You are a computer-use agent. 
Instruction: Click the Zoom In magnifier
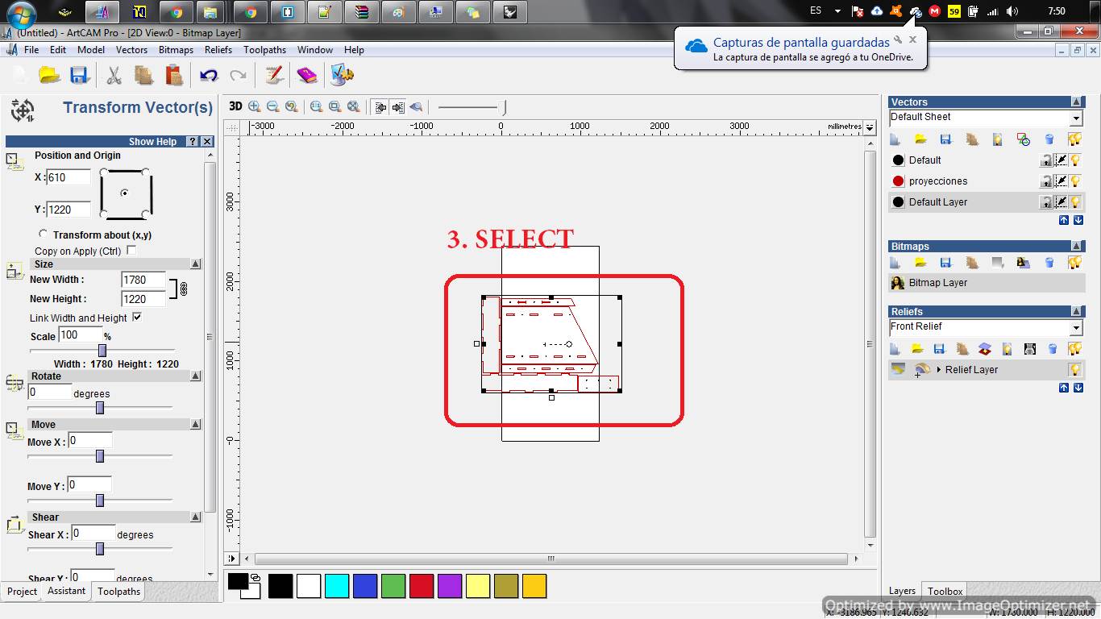[x=255, y=106]
